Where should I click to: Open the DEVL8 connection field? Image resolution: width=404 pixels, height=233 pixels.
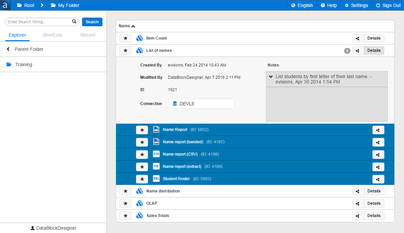click(201, 104)
